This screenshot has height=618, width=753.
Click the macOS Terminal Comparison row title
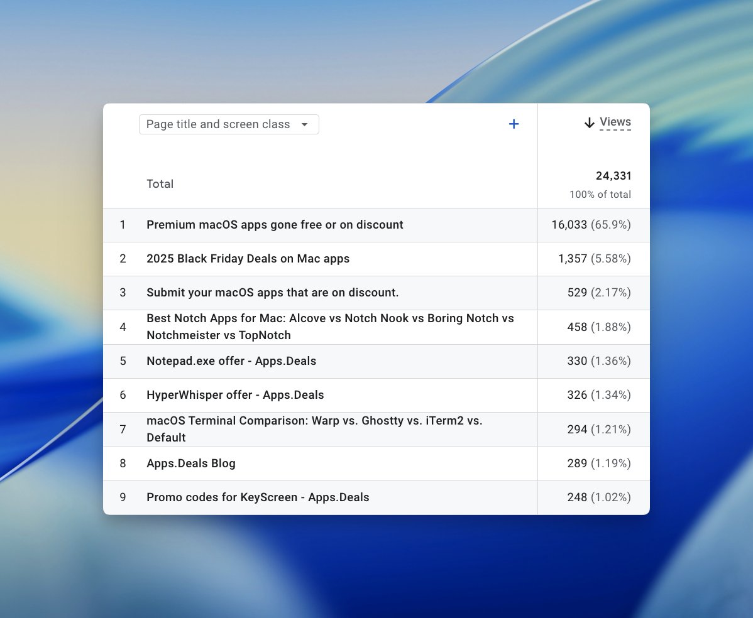pyautogui.click(x=314, y=429)
